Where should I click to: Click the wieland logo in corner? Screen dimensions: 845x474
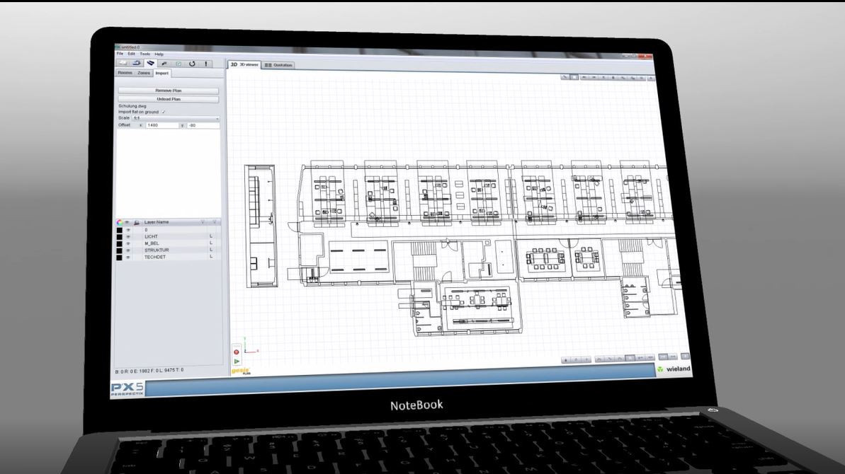(x=673, y=369)
